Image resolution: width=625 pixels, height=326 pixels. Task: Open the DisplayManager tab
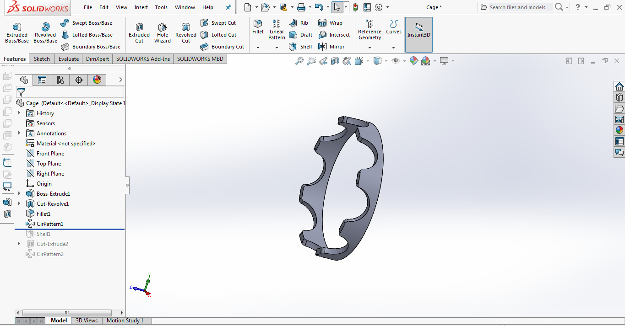click(x=97, y=80)
